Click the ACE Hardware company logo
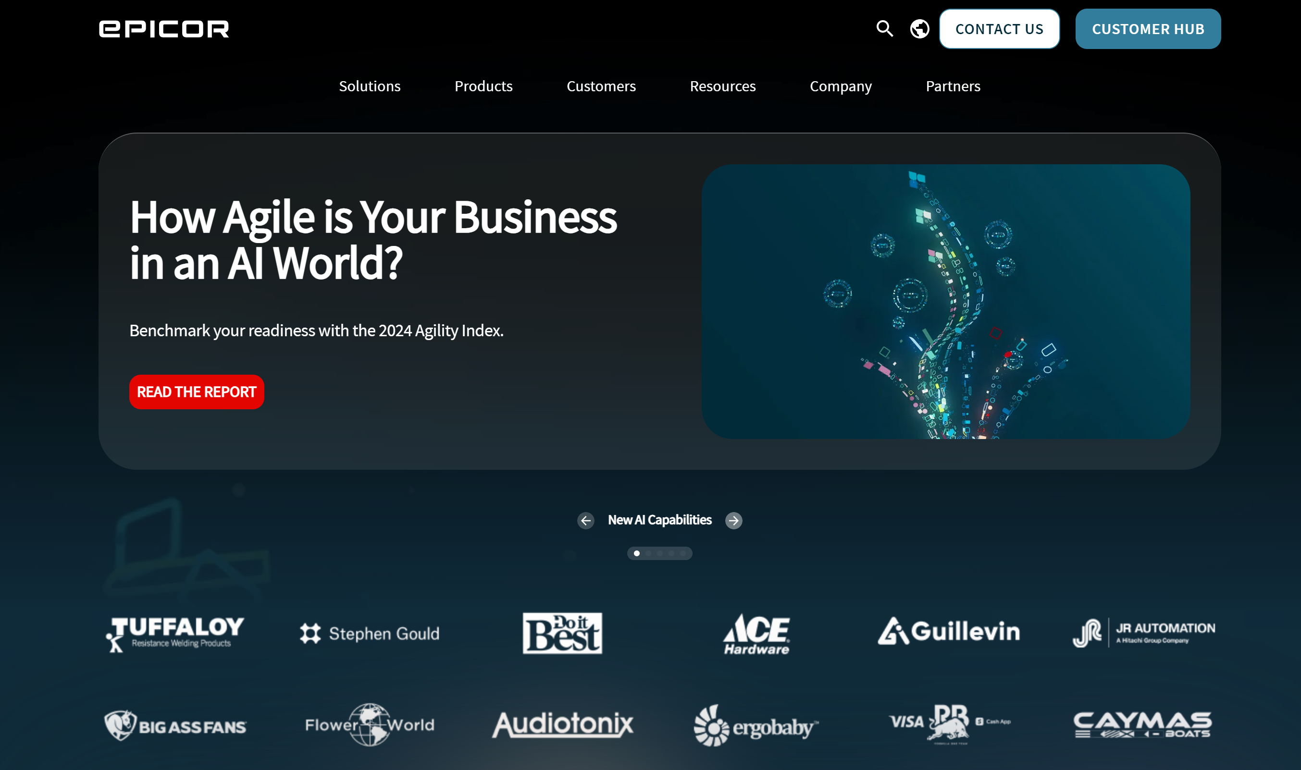 (x=757, y=633)
